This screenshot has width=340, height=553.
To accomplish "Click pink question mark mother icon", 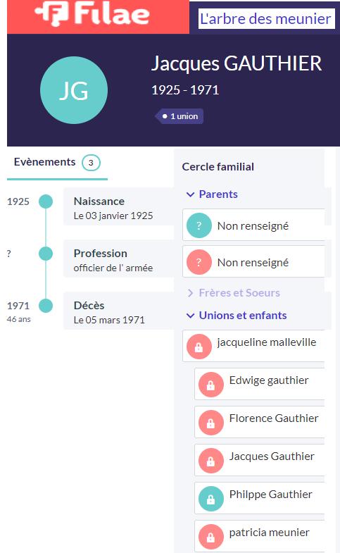I will tap(199, 262).
